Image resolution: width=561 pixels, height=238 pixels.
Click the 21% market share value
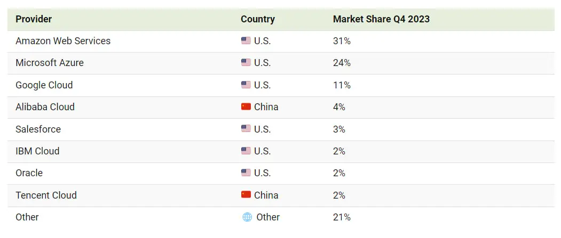point(342,217)
